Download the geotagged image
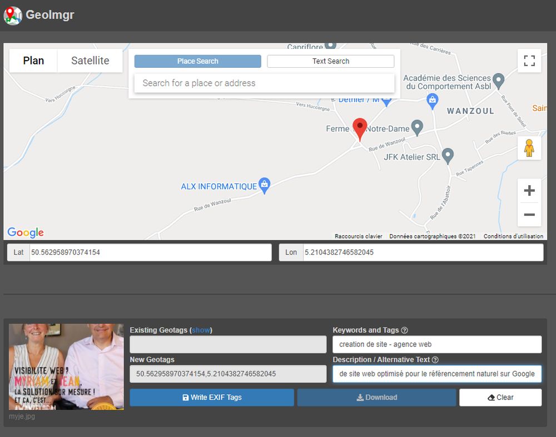The image size is (556, 437). tap(376, 398)
